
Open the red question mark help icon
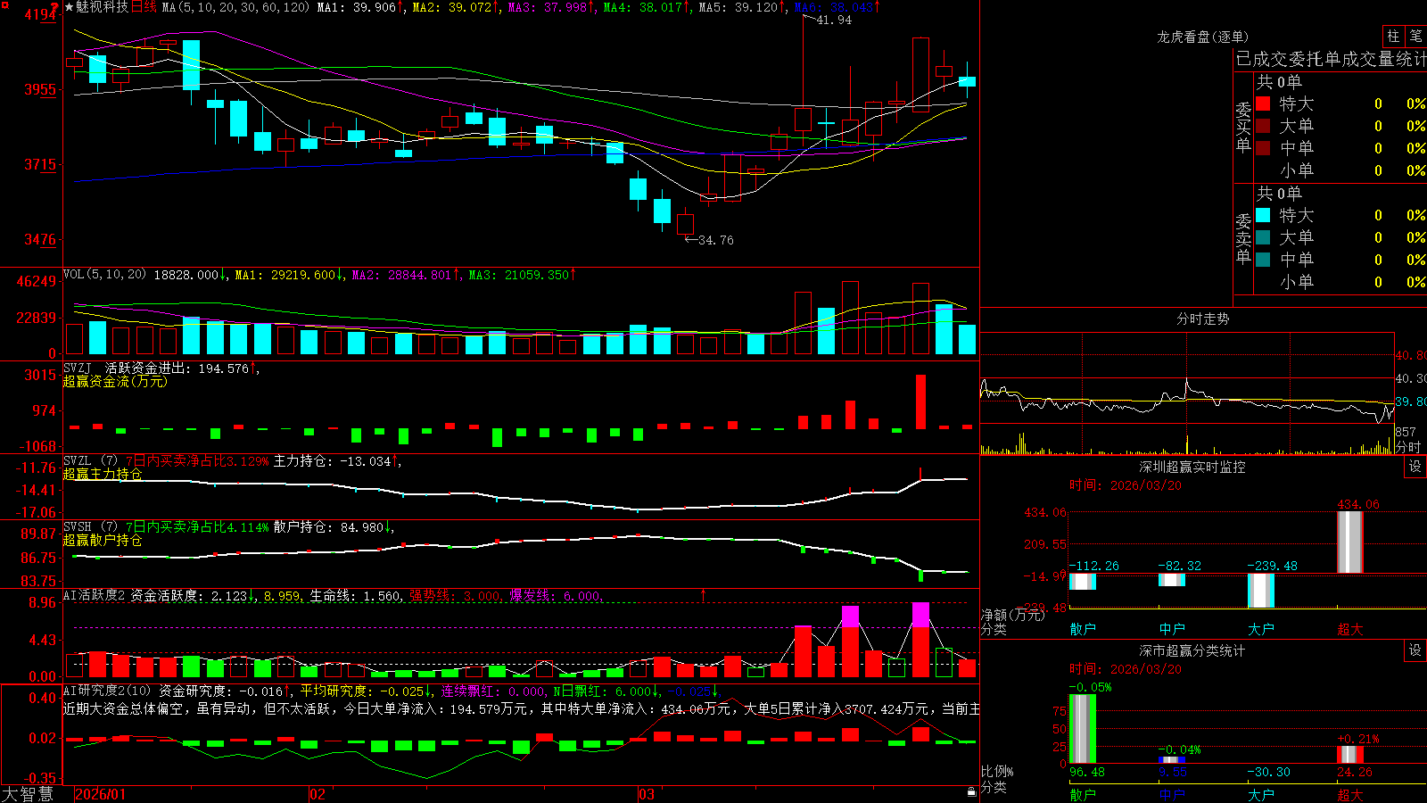(55, 6)
